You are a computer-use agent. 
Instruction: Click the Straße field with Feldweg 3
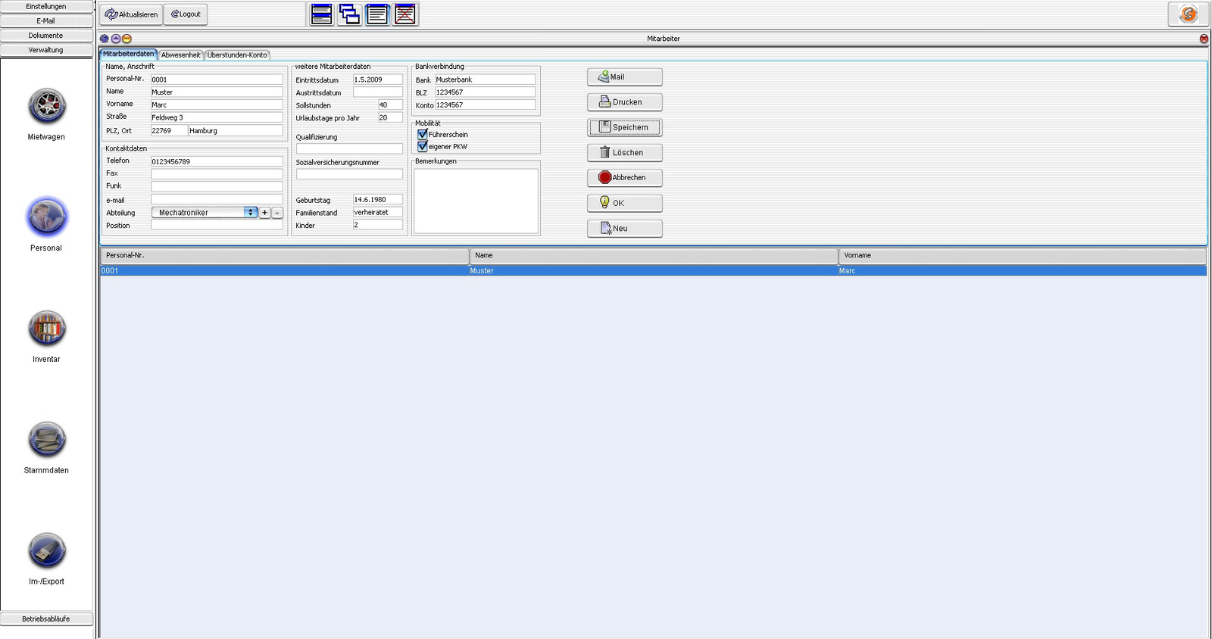pyautogui.click(x=217, y=117)
